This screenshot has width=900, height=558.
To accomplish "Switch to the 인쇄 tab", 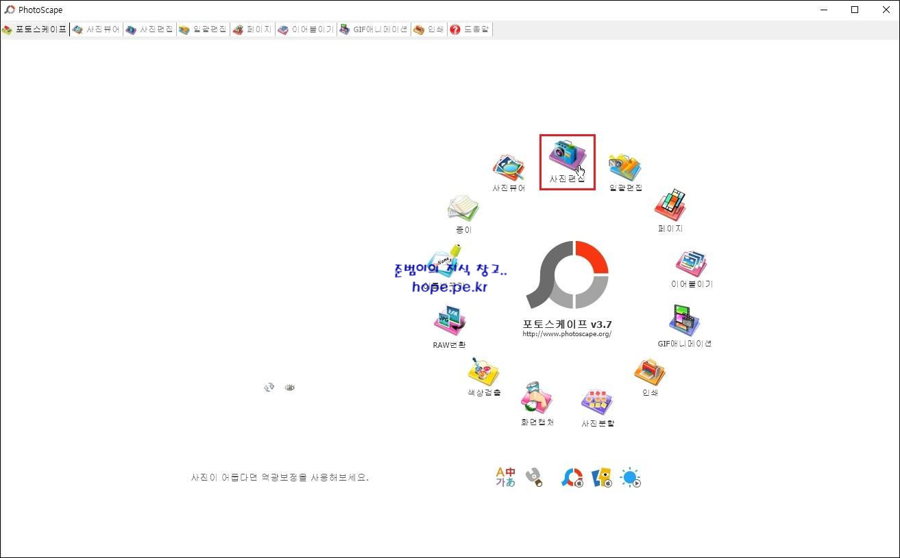I will click(x=428, y=29).
